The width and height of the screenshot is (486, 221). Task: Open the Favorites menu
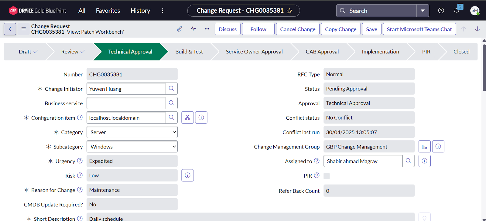(108, 11)
